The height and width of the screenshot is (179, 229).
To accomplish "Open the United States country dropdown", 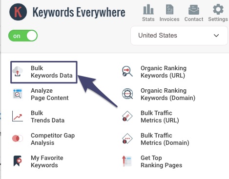I will coord(179,36).
